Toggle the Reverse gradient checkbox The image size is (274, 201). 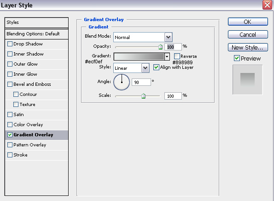[x=177, y=56]
